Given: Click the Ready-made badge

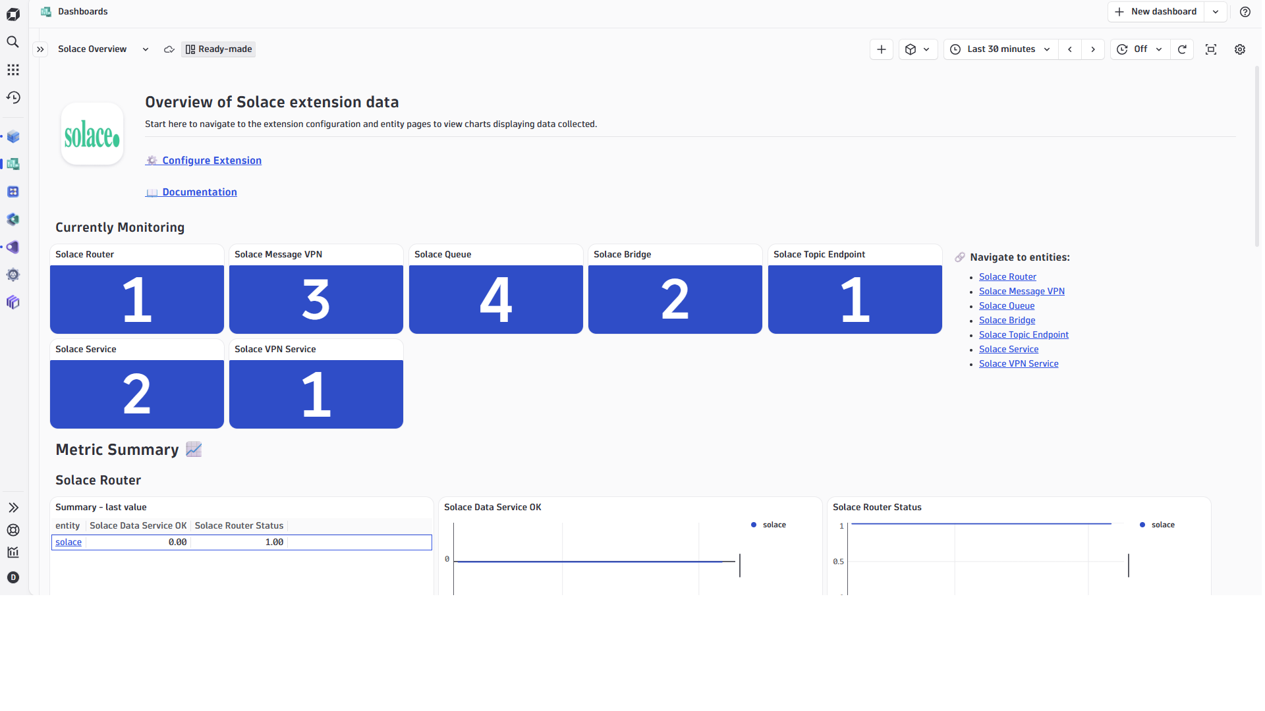Looking at the screenshot, I should pyautogui.click(x=219, y=49).
